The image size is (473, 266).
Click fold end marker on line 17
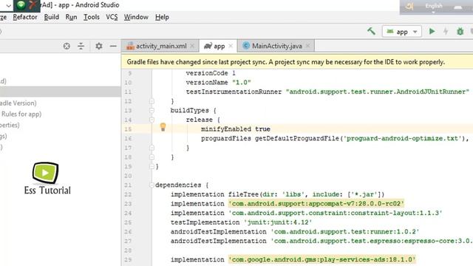pyautogui.click(x=152, y=148)
